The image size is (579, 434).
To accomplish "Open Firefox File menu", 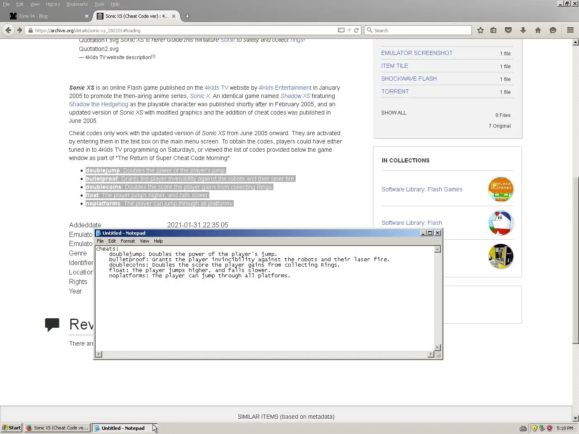I will pos(6,4).
